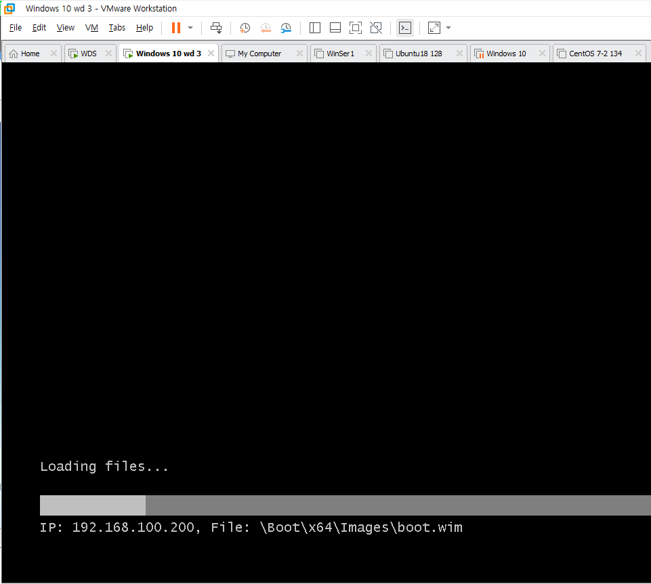Click the Loading files... text
This screenshot has width=651, height=584.
(104, 467)
